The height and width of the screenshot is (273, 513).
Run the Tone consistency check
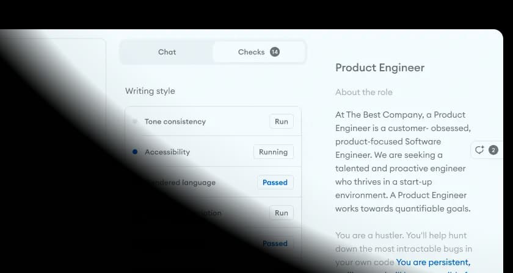click(x=281, y=121)
